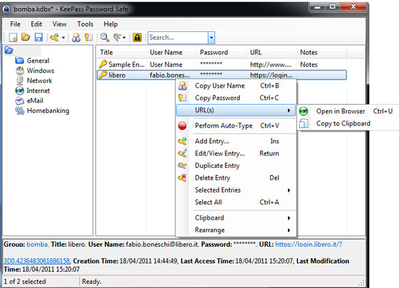Click the Edit/View Entry key icon
Image resolution: width=399 pixels, height=288 pixels.
click(182, 153)
